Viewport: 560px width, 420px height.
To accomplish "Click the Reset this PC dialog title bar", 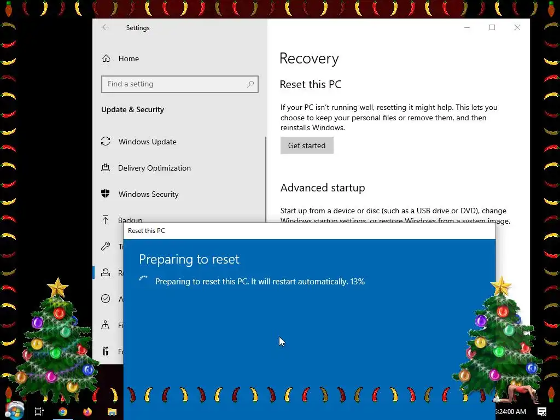I will pyautogui.click(x=310, y=231).
